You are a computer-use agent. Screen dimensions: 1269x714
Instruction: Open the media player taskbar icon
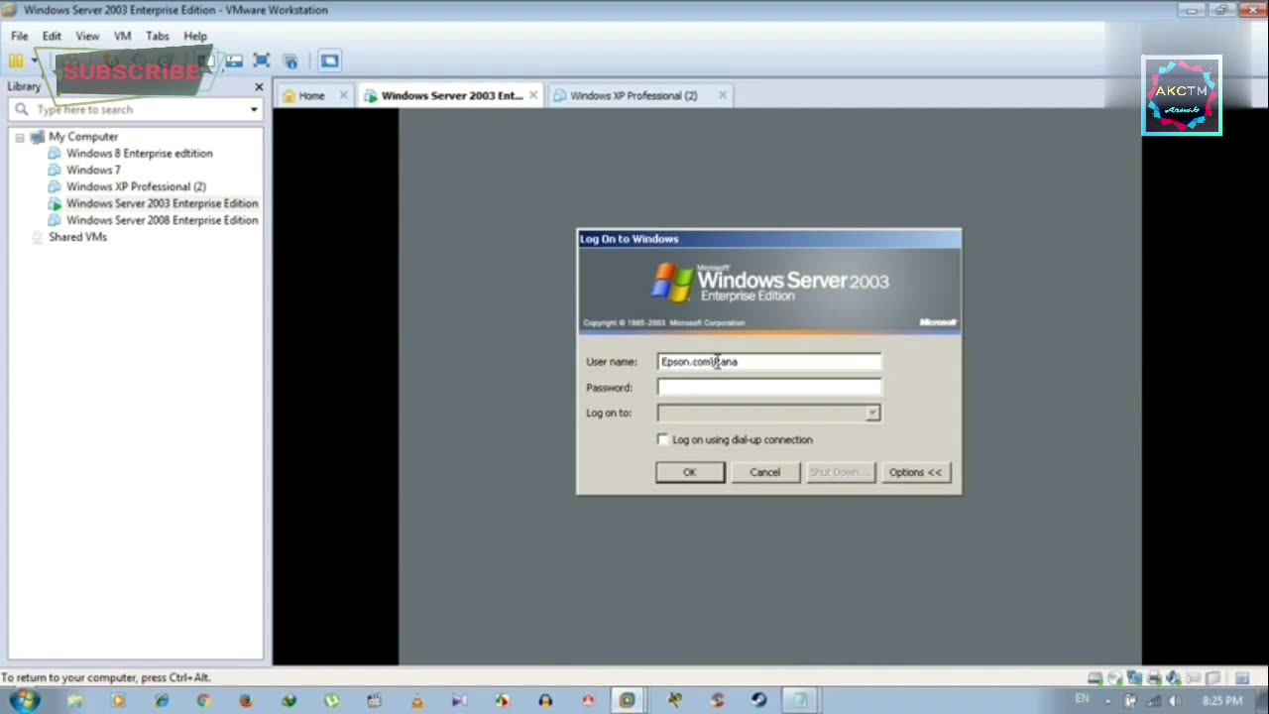coord(118,700)
